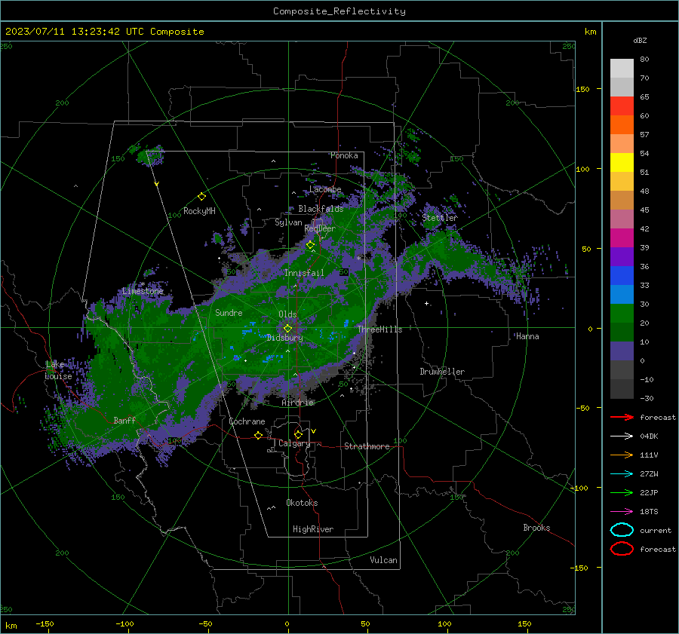The height and width of the screenshot is (634, 679).
Task: Click the yellow diamond marker below RedDeer
Action: coord(311,245)
